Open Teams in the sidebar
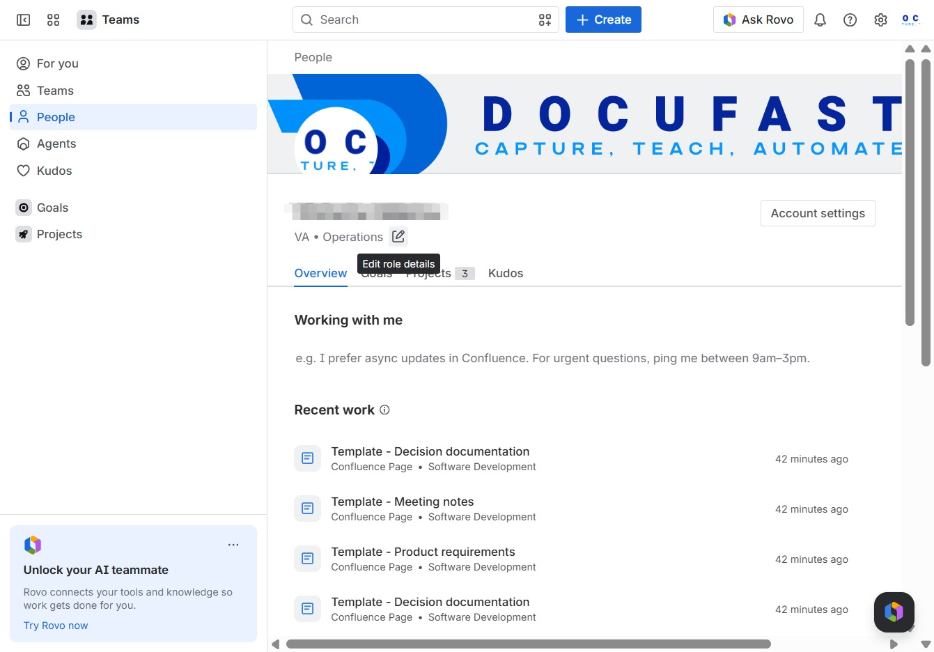The height and width of the screenshot is (652, 934). (x=133, y=91)
